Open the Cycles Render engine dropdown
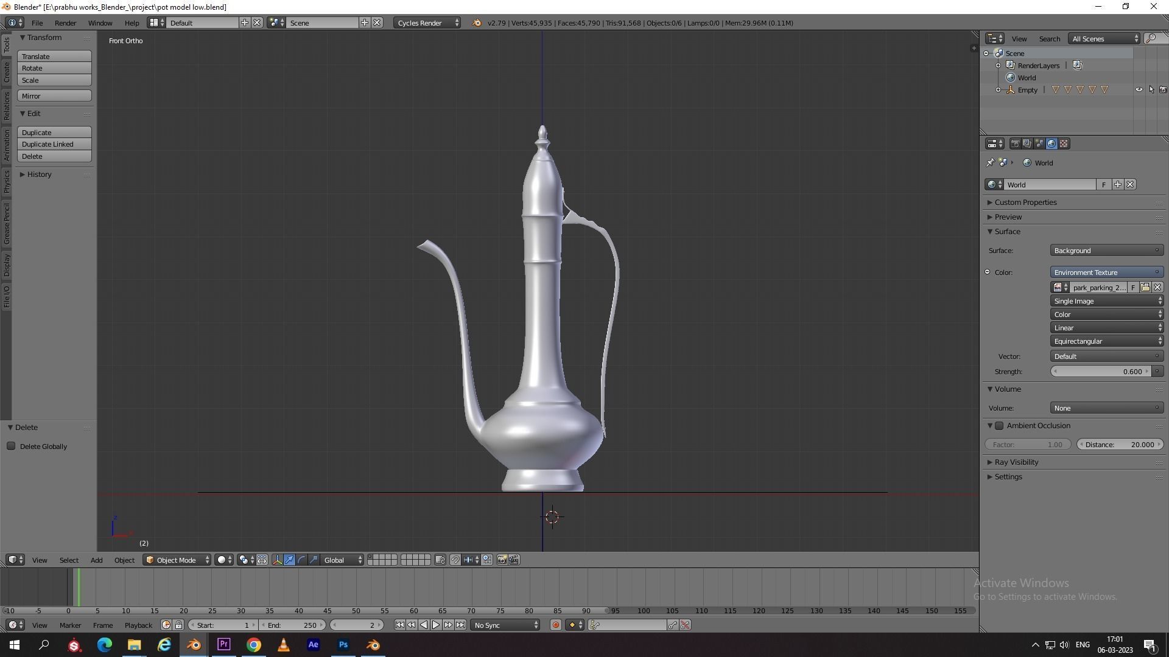Screen dimensions: 1169x657 [428, 23]
